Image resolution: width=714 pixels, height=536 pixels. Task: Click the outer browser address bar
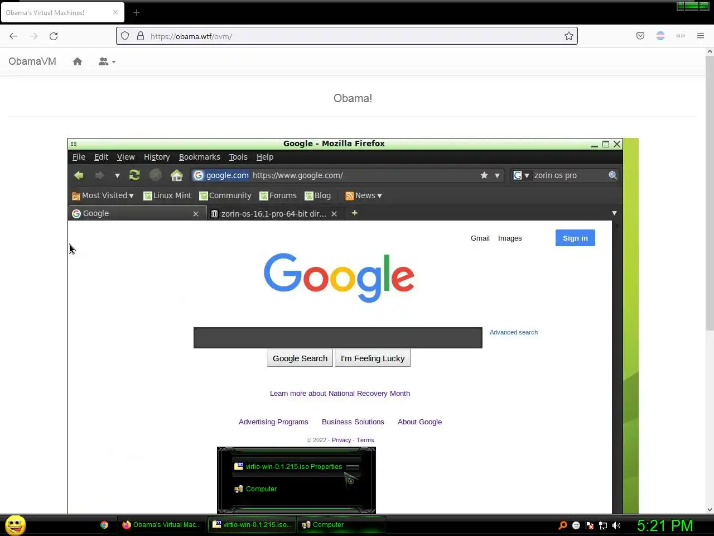click(x=347, y=36)
